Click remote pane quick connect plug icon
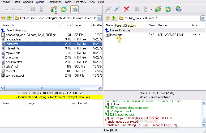 click(116, 9)
